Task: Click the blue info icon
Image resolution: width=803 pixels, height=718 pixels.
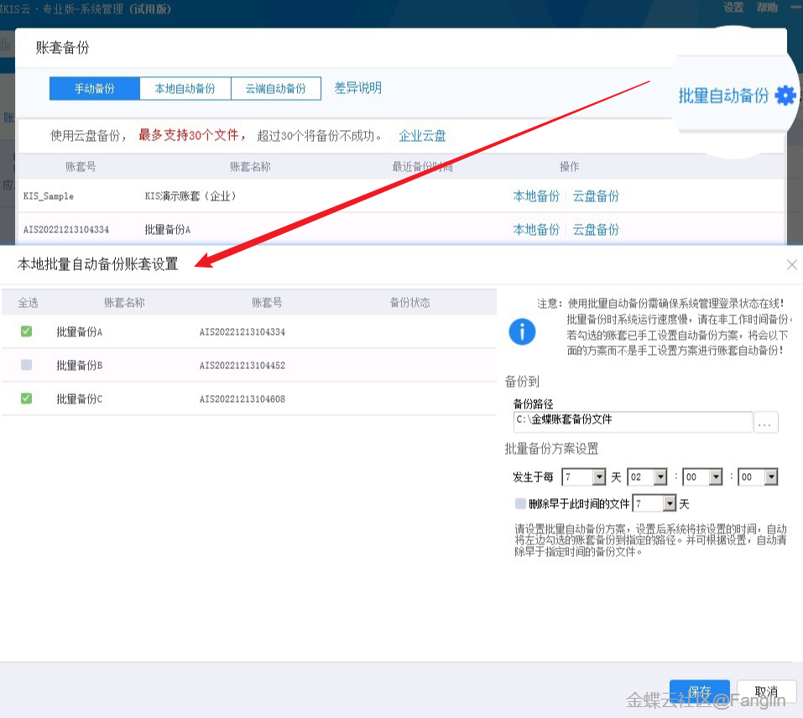Action: click(x=522, y=331)
